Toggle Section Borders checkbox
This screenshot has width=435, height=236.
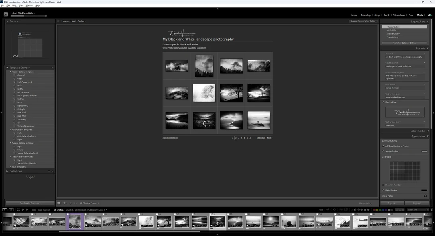coord(383,151)
